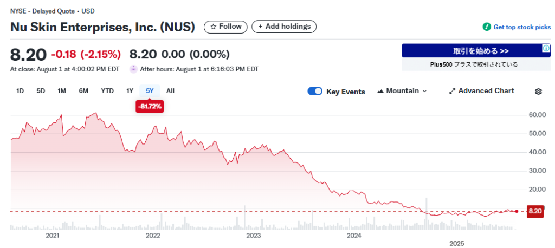This screenshot has width=555, height=248.
Task: Click the Nu Skin Enterprises, Inc. (NUS) title
Action: click(x=102, y=27)
